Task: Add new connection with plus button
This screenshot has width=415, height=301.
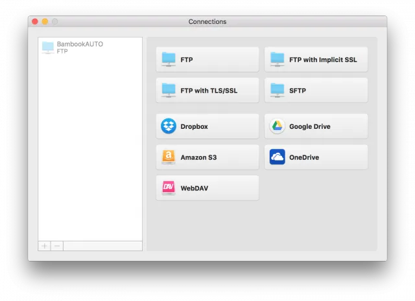Action: click(45, 246)
